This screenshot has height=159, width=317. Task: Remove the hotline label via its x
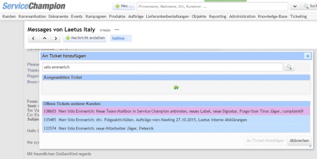click(x=128, y=38)
